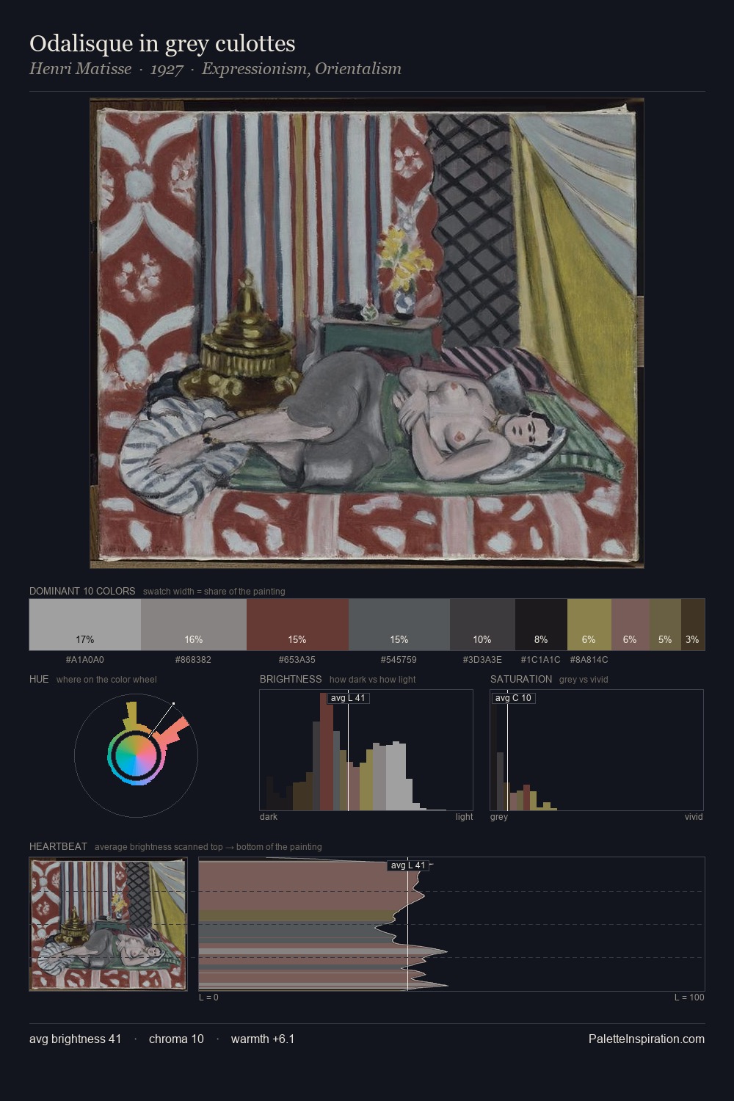Viewport: 734px width, 1101px height.
Task: Click the SATURATION section heading
Action: [521, 679]
